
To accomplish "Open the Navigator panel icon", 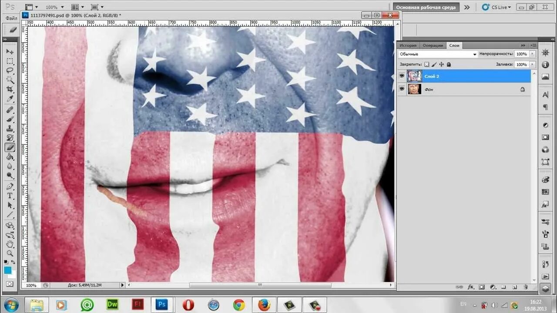I will (545, 53).
